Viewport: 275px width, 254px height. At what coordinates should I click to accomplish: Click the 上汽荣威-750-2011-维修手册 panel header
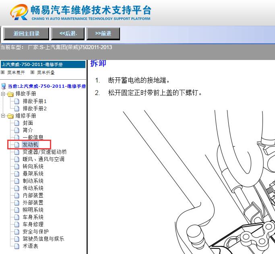tap(43, 64)
